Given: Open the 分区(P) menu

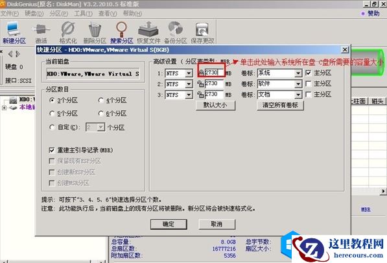Looking at the screenshot, I should tap(59, 14).
